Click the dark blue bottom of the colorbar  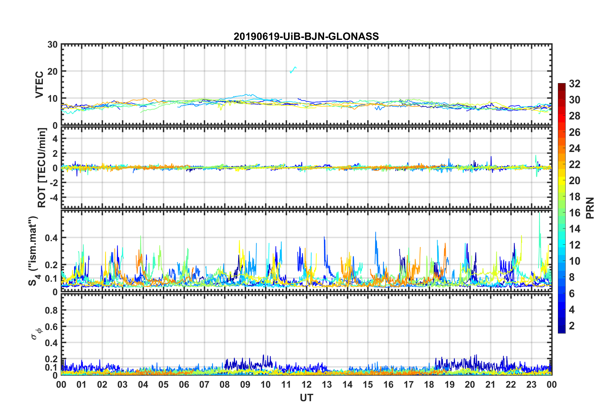coord(562,329)
